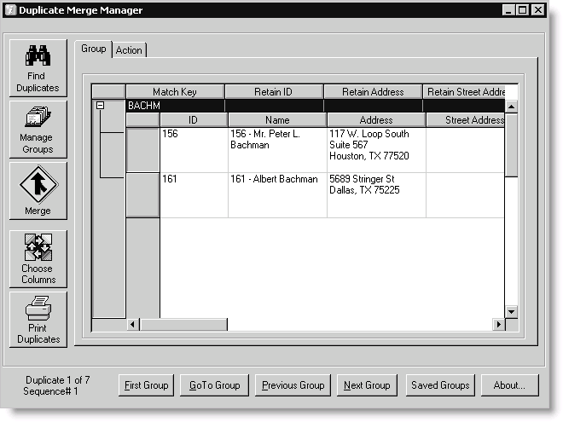Select the ID cell 156
563x422 pixels.
(194, 150)
